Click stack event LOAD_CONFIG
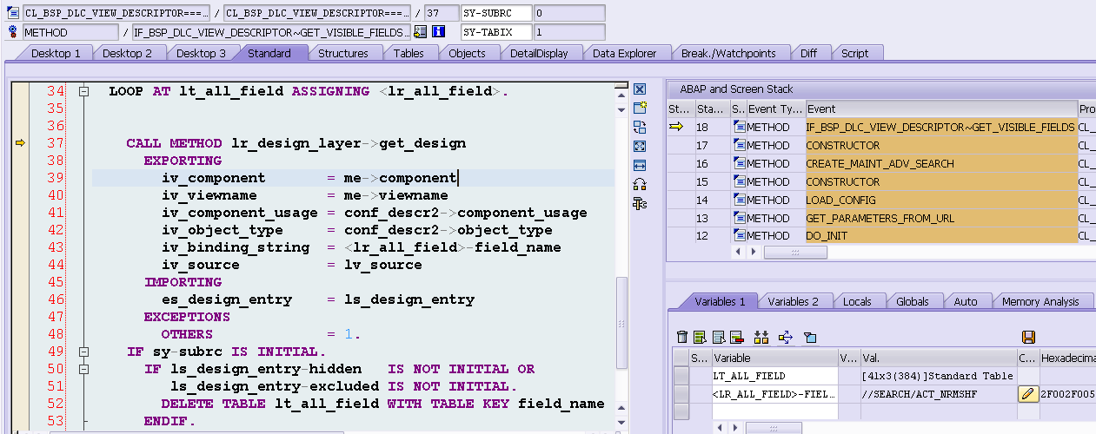 tap(941, 200)
